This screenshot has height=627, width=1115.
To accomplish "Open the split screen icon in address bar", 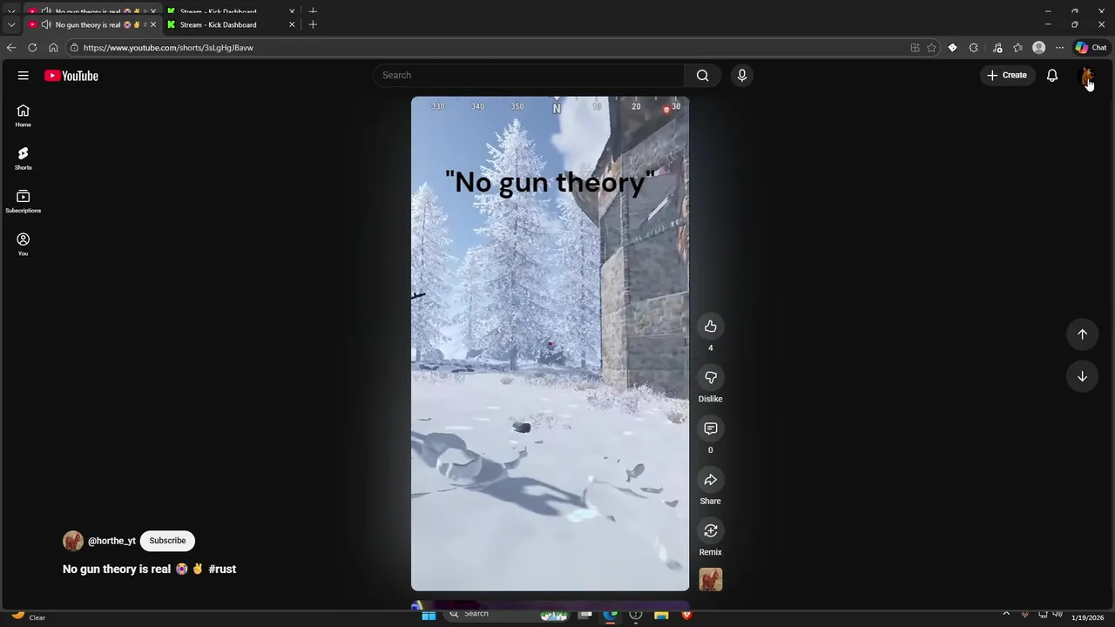I will 915,48.
